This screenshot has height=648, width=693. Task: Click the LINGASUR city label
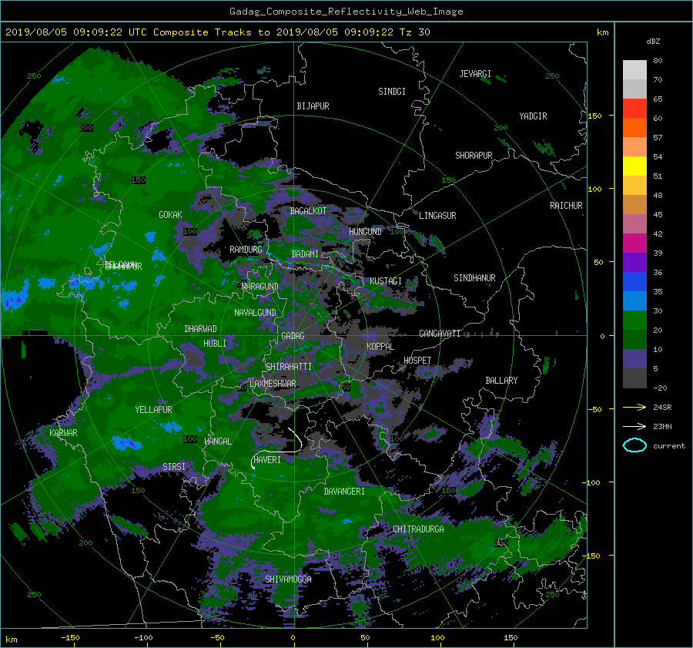point(437,216)
